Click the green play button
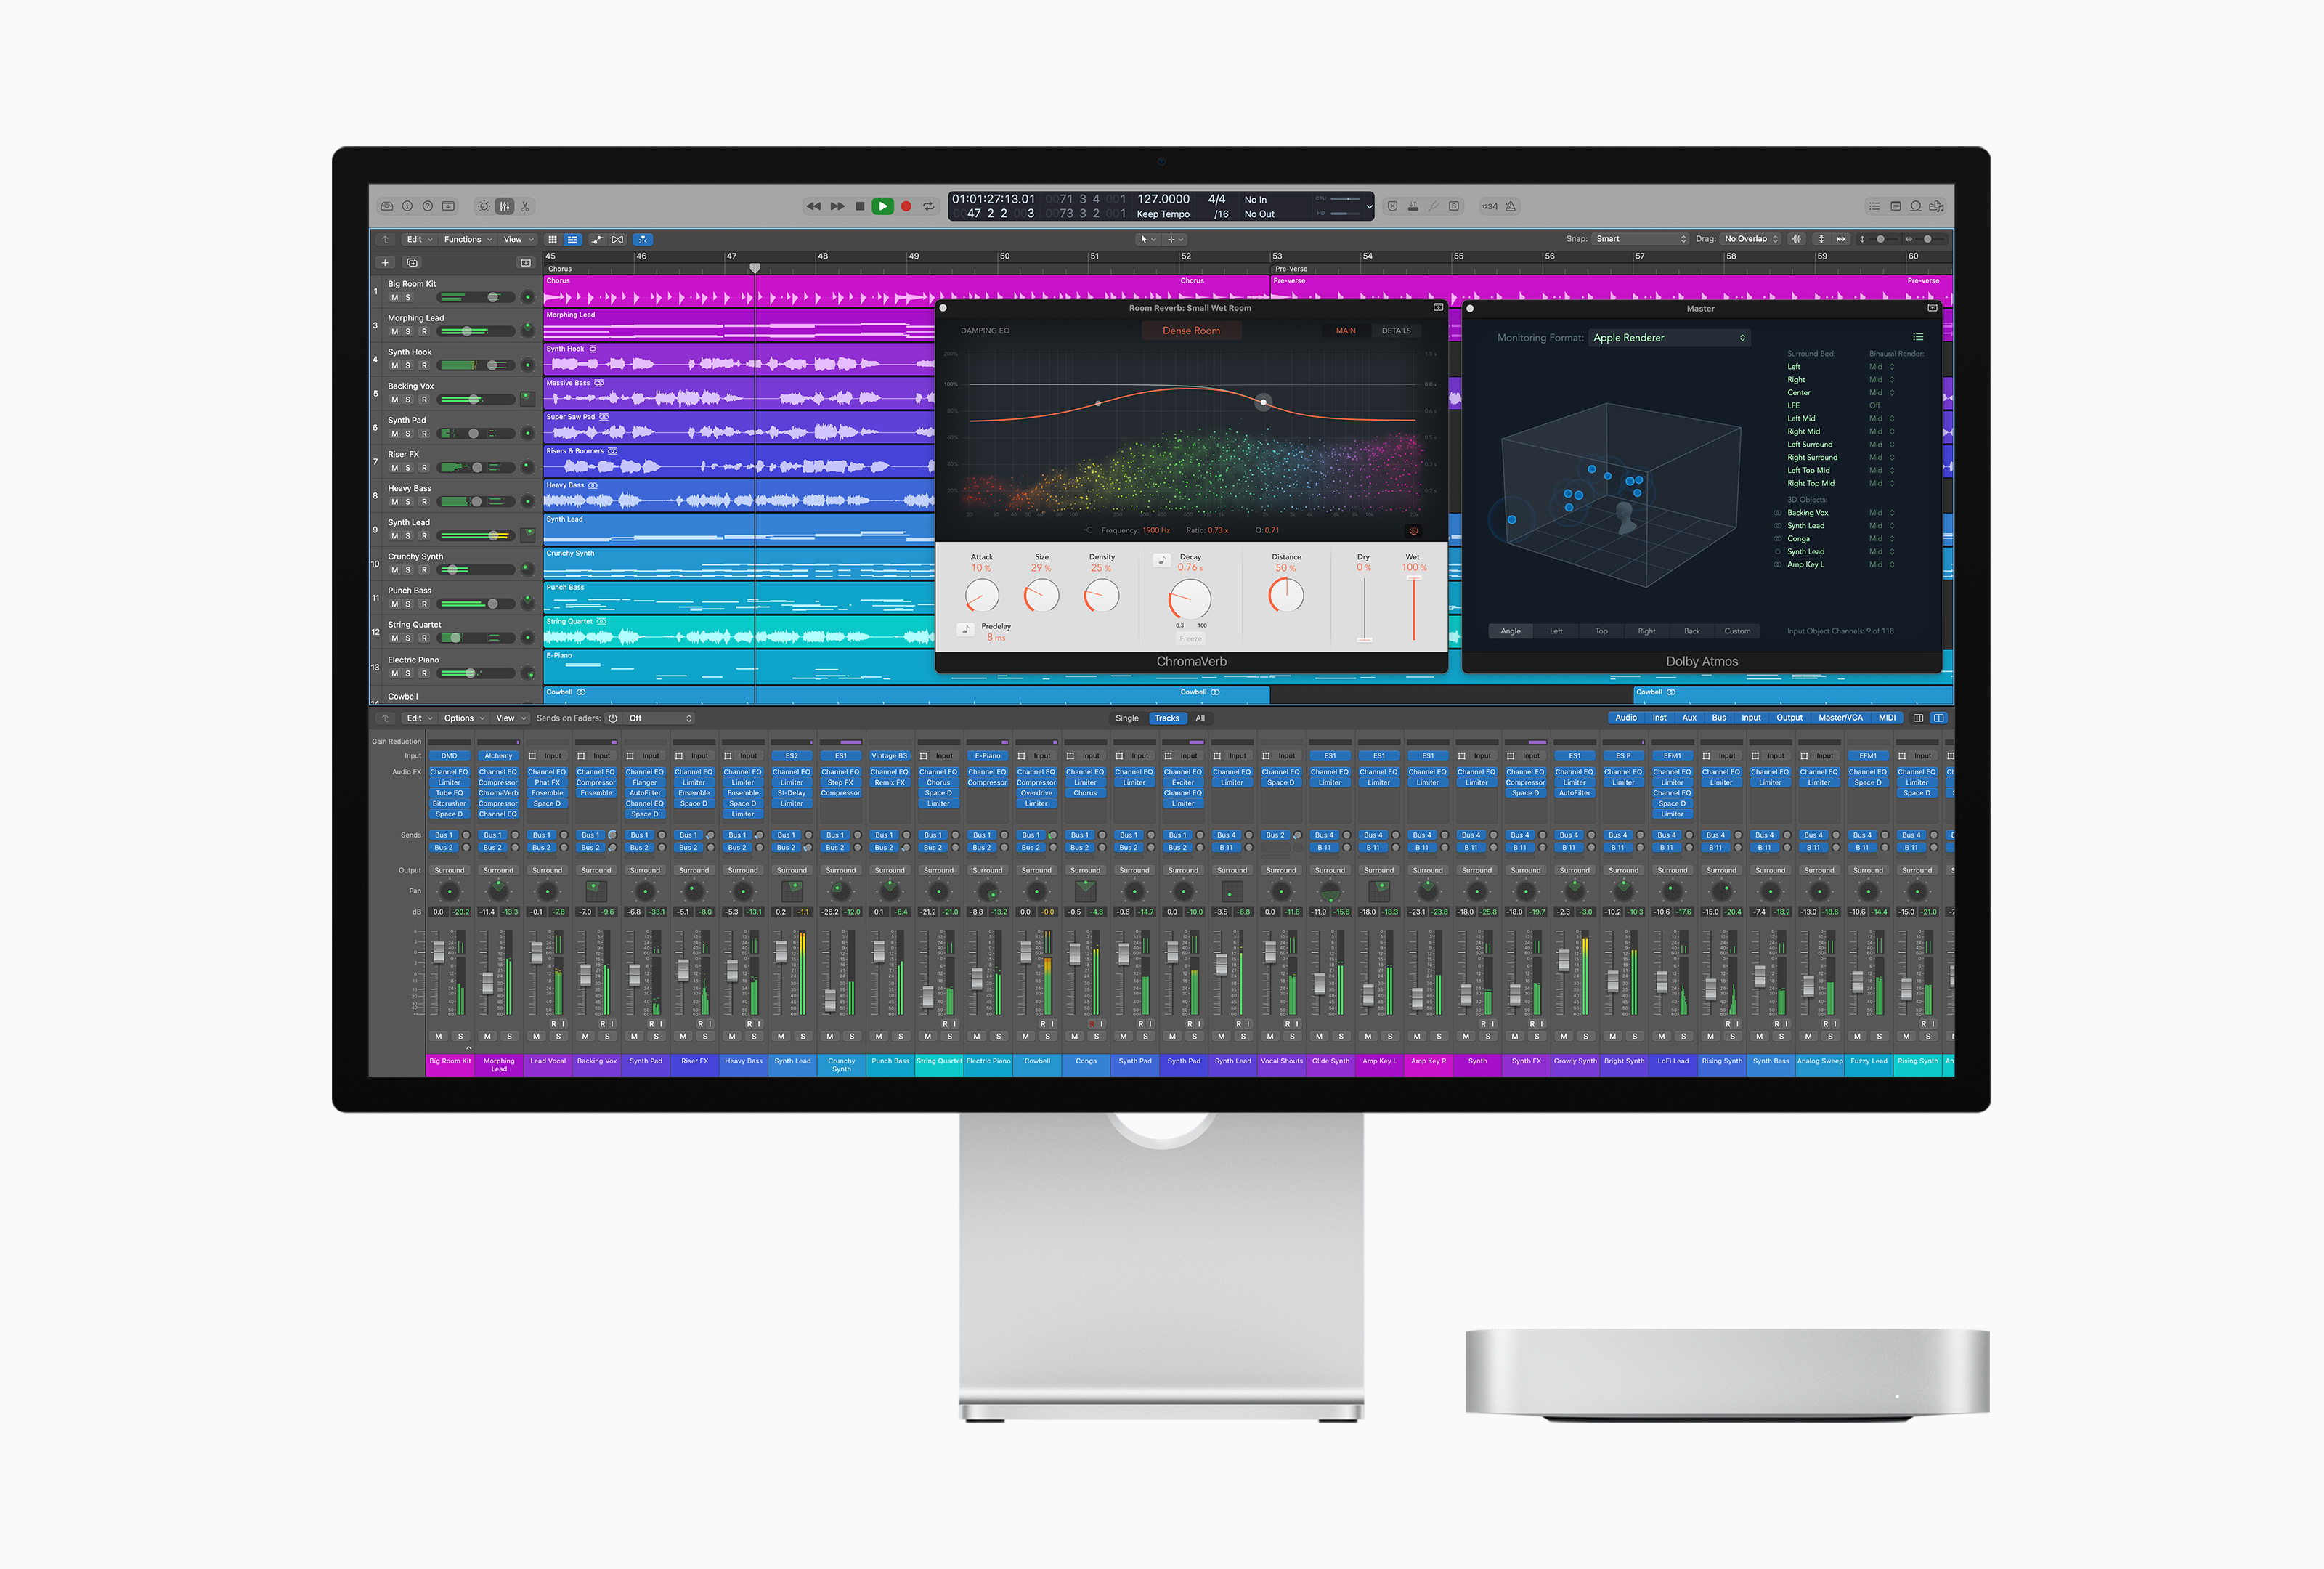Image resolution: width=2324 pixels, height=1569 pixels. [x=883, y=206]
